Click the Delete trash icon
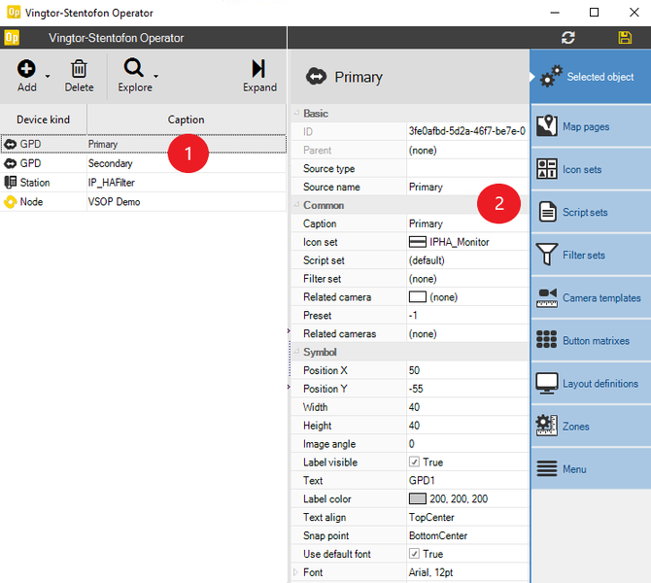This screenshot has width=651, height=583. pos(79,69)
